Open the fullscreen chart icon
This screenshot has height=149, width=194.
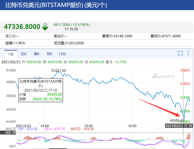(180, 53)
